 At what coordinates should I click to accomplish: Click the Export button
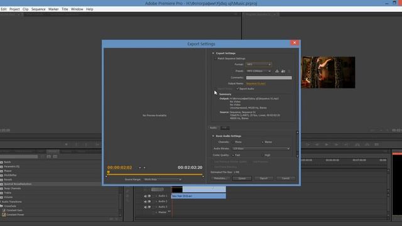pyautogui.click(x=264, y=178)
